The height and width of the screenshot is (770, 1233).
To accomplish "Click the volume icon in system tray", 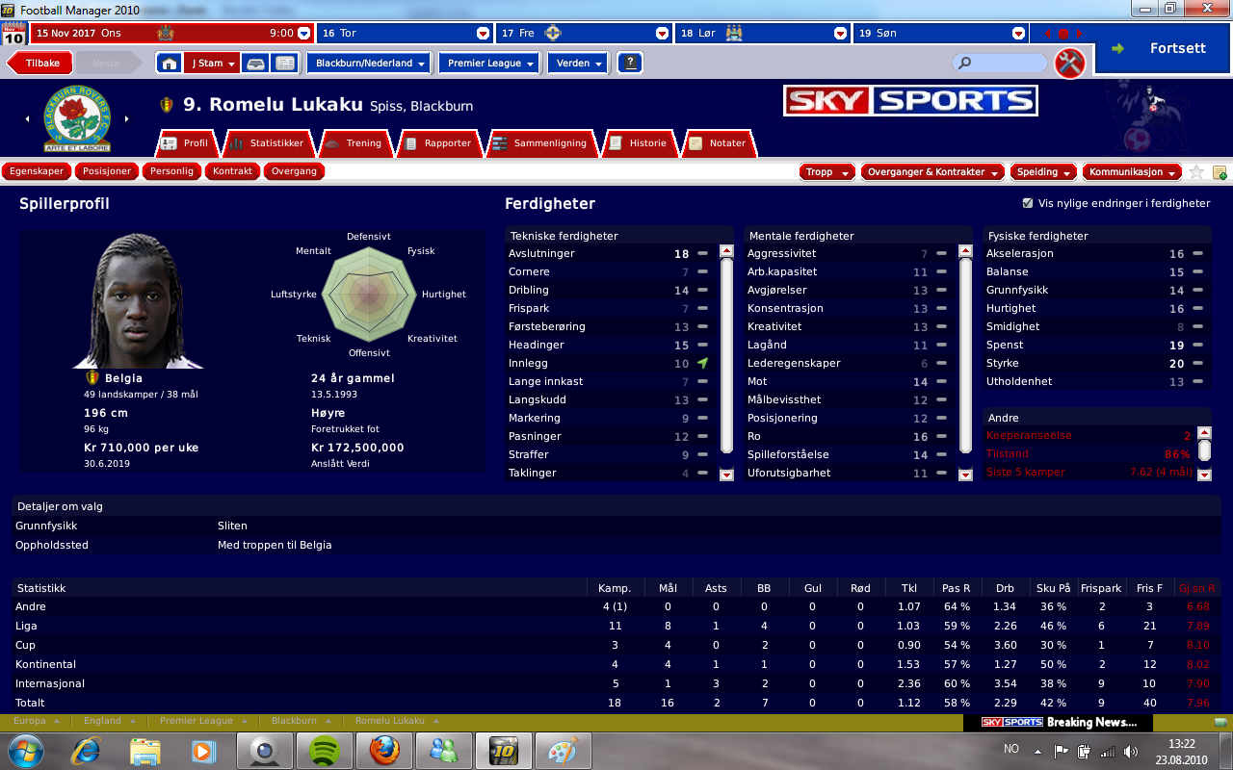I will pos(1131,751).
